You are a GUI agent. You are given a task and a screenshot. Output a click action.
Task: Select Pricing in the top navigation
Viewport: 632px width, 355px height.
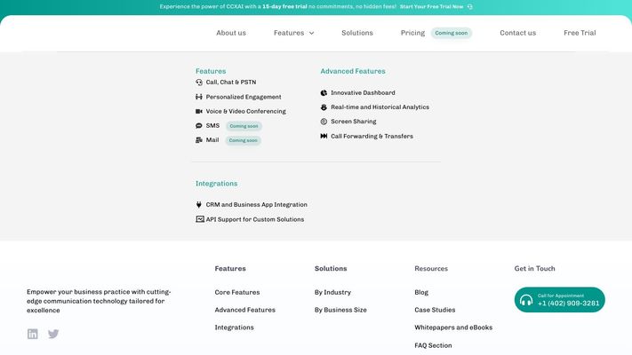(412, 33)
